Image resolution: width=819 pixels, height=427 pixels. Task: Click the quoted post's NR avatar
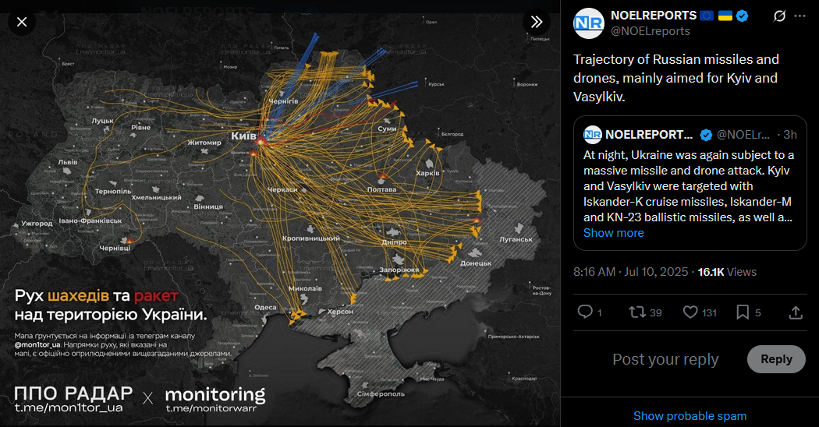coord(592,135)
